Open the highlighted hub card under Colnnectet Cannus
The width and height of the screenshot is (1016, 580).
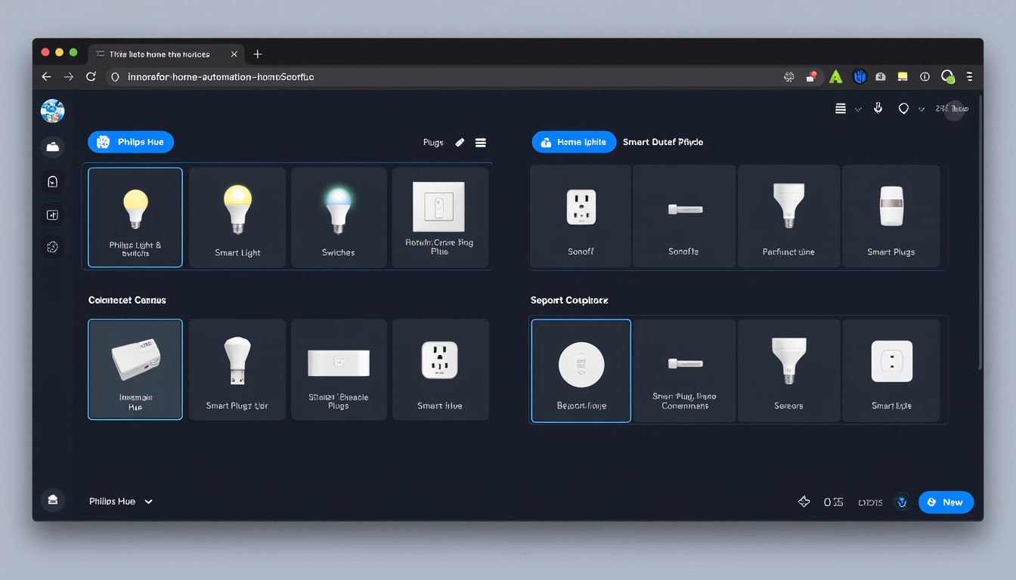click(135, 369)
